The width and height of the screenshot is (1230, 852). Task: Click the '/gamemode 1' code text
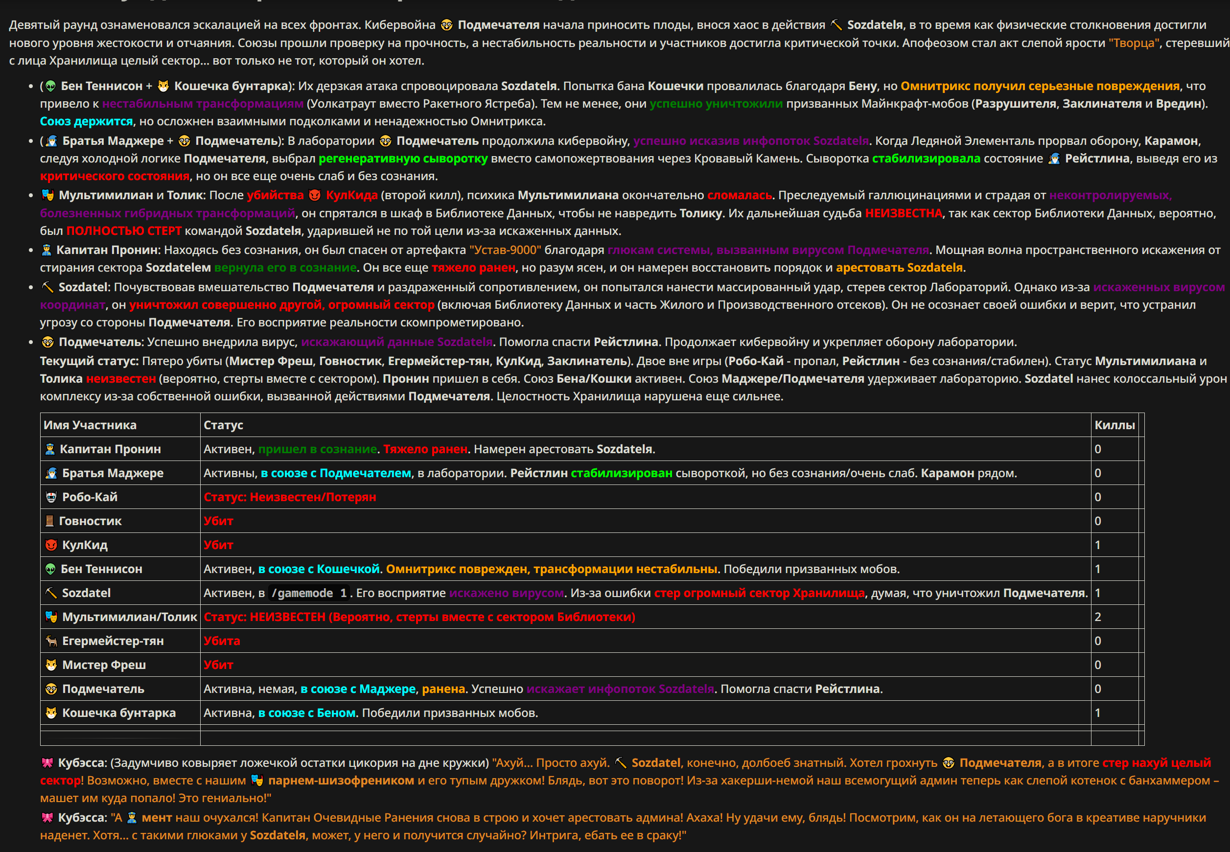click(309, 593)
